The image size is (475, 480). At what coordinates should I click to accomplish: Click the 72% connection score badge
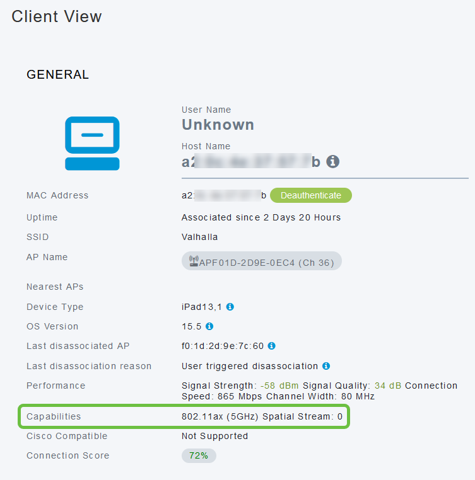coord(199,456)
